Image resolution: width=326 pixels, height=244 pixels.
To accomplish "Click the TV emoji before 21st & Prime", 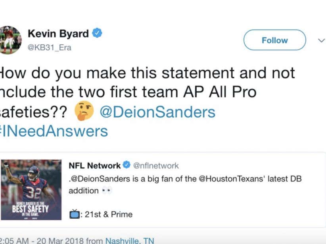I will pyautogui.click(x=74, y=214).
